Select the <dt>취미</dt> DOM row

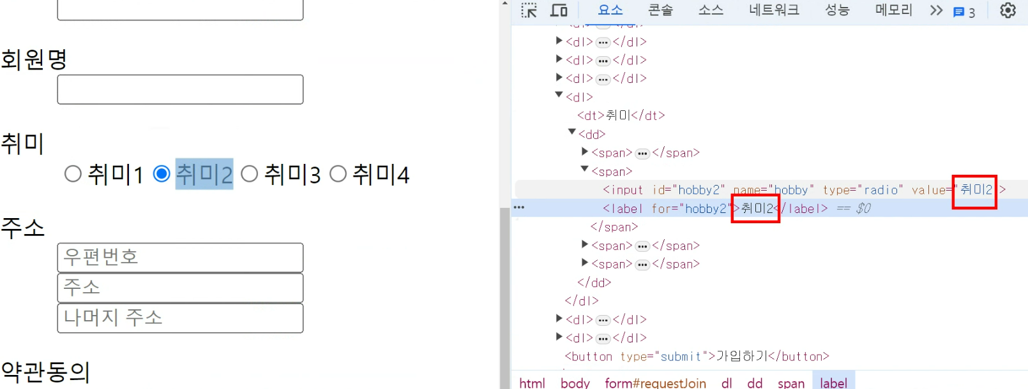(621, 115)
